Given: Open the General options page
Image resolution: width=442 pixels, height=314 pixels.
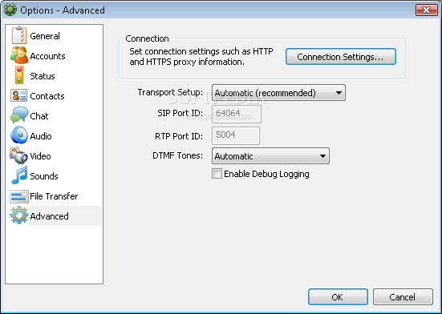Looking at the screenshot, I should click(x=45, y=36).
